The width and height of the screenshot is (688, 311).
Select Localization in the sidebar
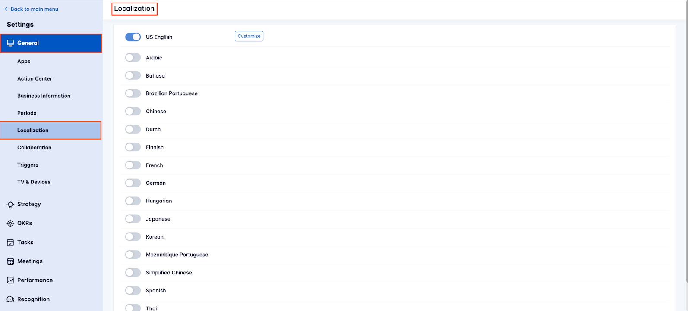(51, 130)
